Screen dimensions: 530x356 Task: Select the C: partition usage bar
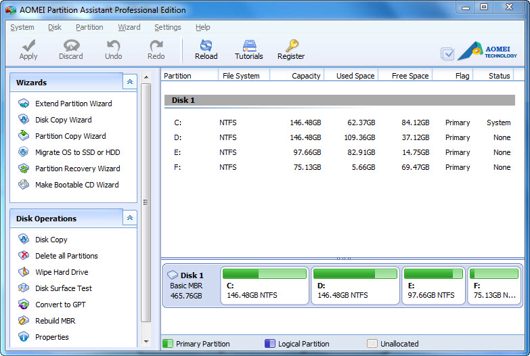[265, 273]
